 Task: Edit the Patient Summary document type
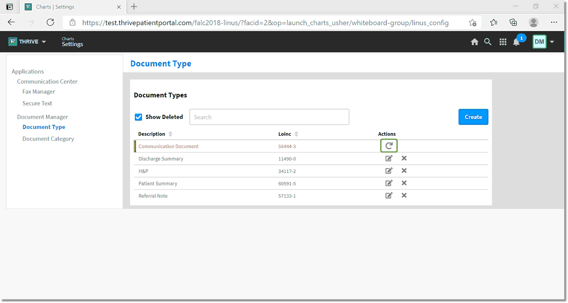point(389,183)
